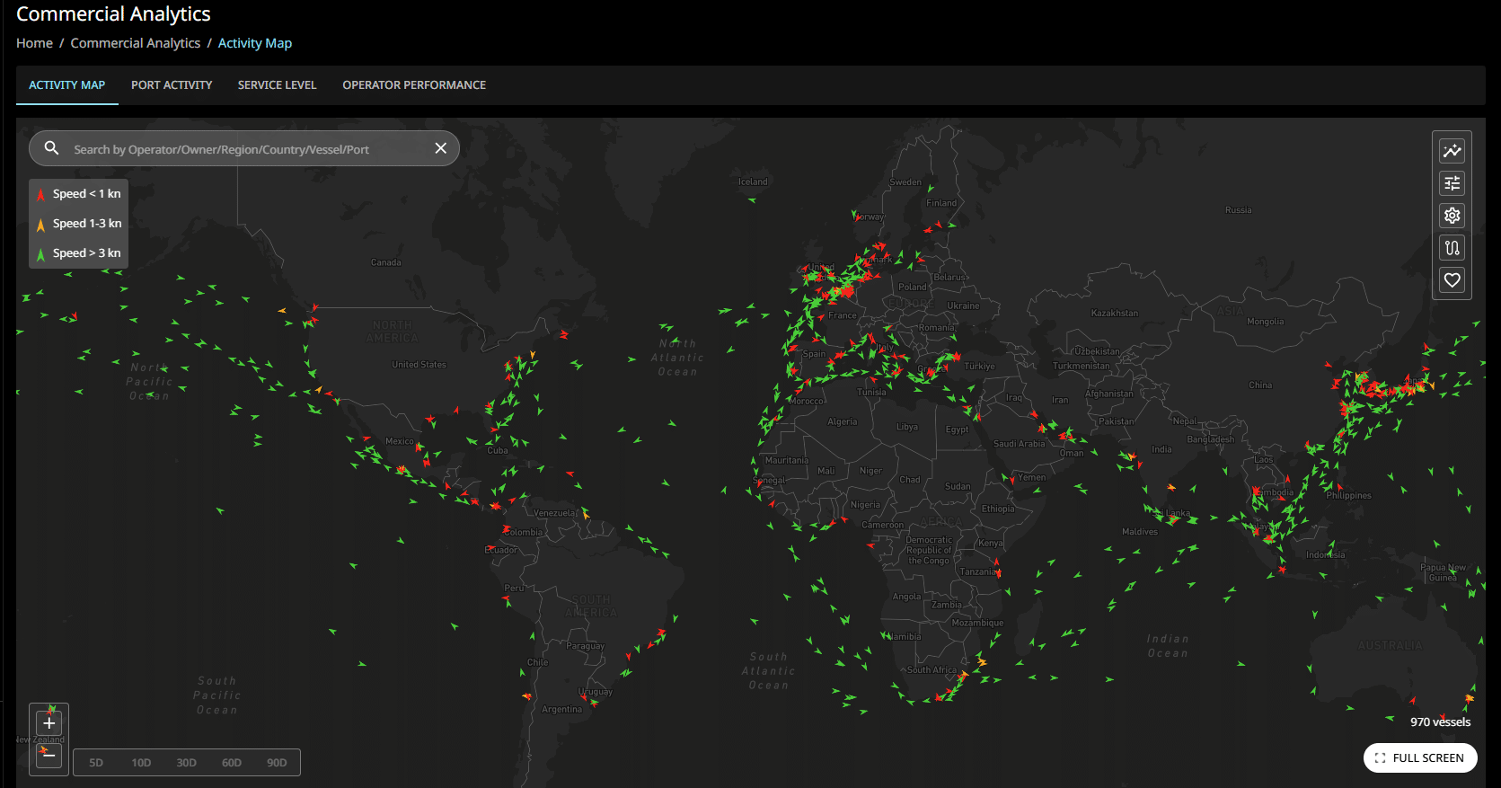1501x788 pixels.
Task: Open the Service Level tab
Action: pos(277,85)
